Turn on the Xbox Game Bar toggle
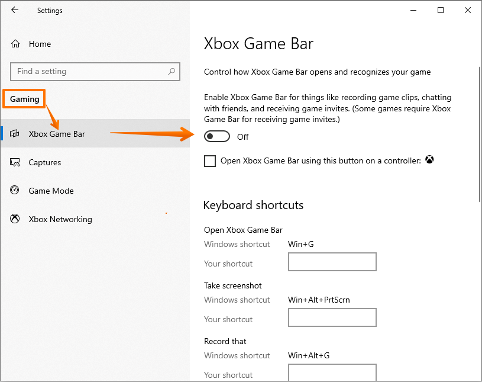This screenshot has height=382, width=482. (x=216, y=137)
